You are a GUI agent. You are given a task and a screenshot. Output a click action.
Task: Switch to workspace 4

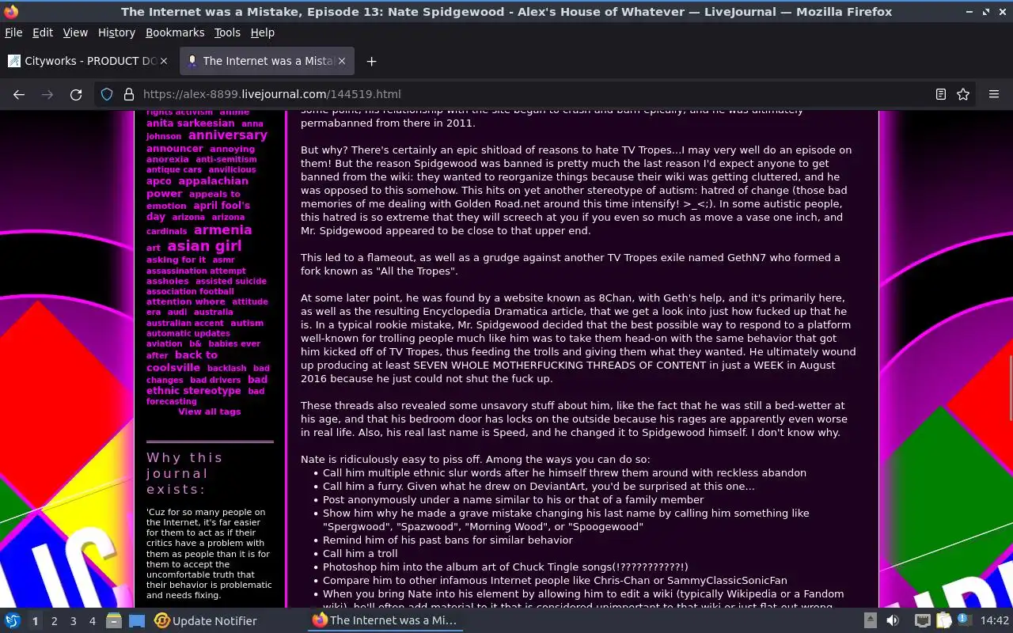tap(92, 621)
